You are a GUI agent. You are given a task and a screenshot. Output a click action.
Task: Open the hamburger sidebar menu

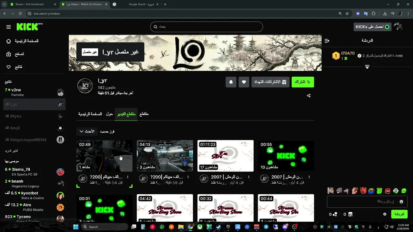point(9,27)
